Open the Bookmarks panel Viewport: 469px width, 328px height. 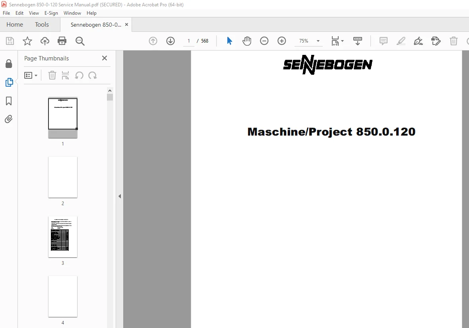pos(9,101)
